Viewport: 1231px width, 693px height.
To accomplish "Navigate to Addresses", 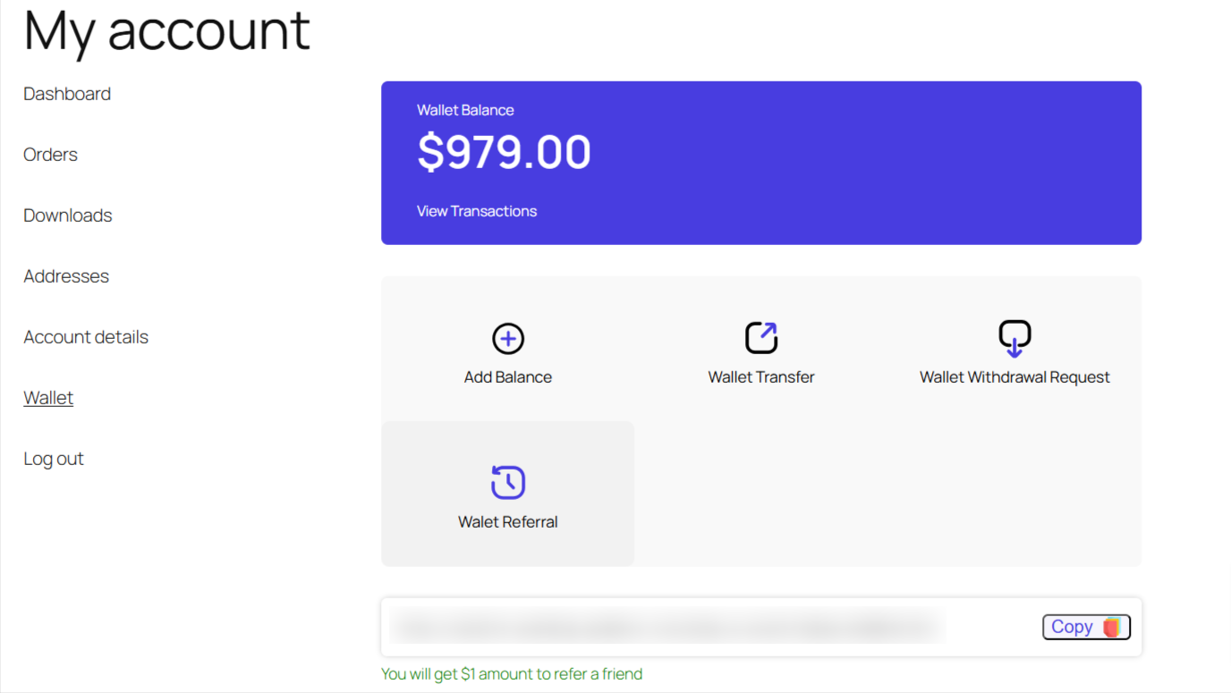I will (x=66, y=276).
